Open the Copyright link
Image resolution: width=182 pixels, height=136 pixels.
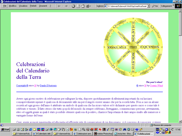click(x=22, y=86)
